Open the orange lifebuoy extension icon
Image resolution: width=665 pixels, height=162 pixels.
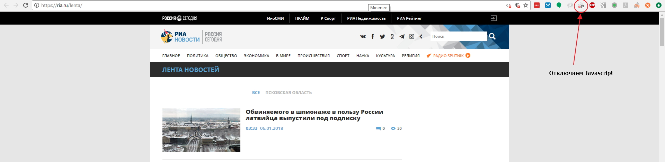[x=648, y=5]
